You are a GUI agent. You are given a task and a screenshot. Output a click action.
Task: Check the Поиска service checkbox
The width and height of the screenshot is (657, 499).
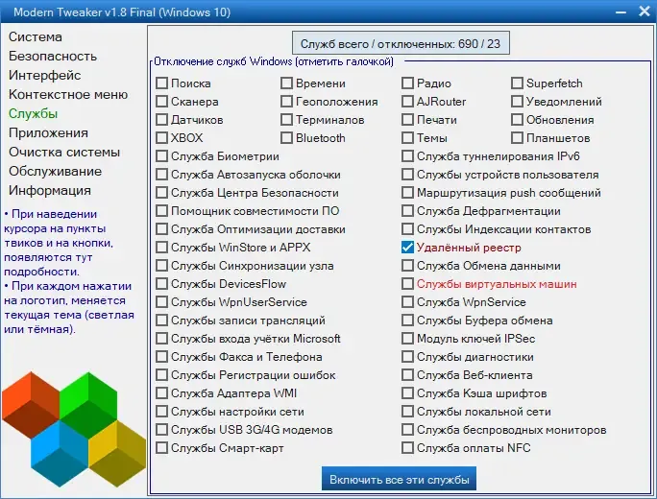[x=161, y=83]
